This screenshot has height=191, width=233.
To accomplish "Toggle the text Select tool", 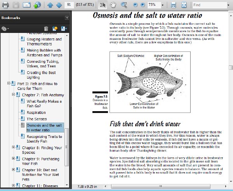I will [103, 5].
